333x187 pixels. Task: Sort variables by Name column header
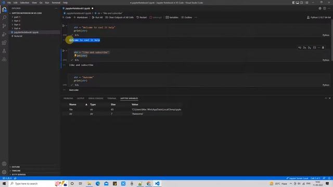click(x=73, y=104)
